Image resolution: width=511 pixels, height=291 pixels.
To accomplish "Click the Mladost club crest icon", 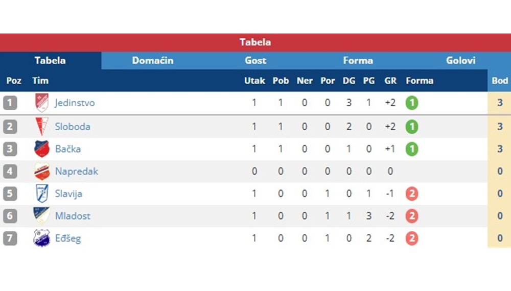I will point(42,216).
